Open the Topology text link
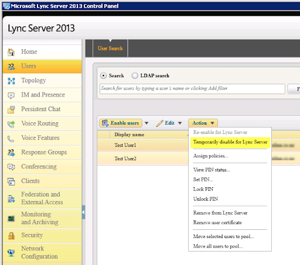The image size is (300, 265). 33,80
